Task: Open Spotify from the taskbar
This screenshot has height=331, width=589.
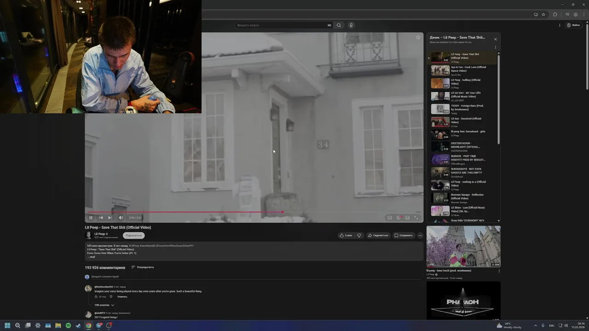Action: [68, 325]
